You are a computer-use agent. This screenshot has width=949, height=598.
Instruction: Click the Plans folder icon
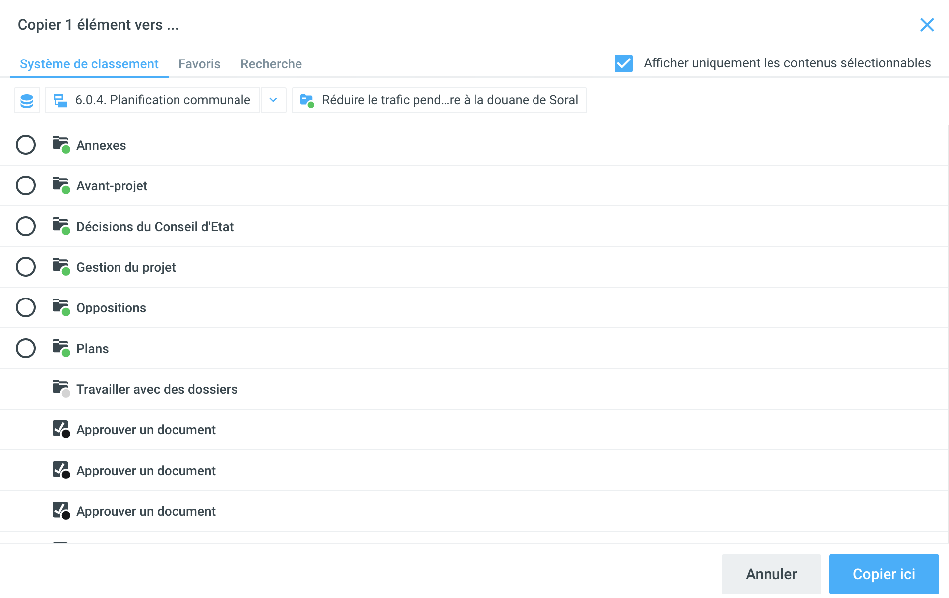pos(60,348)
